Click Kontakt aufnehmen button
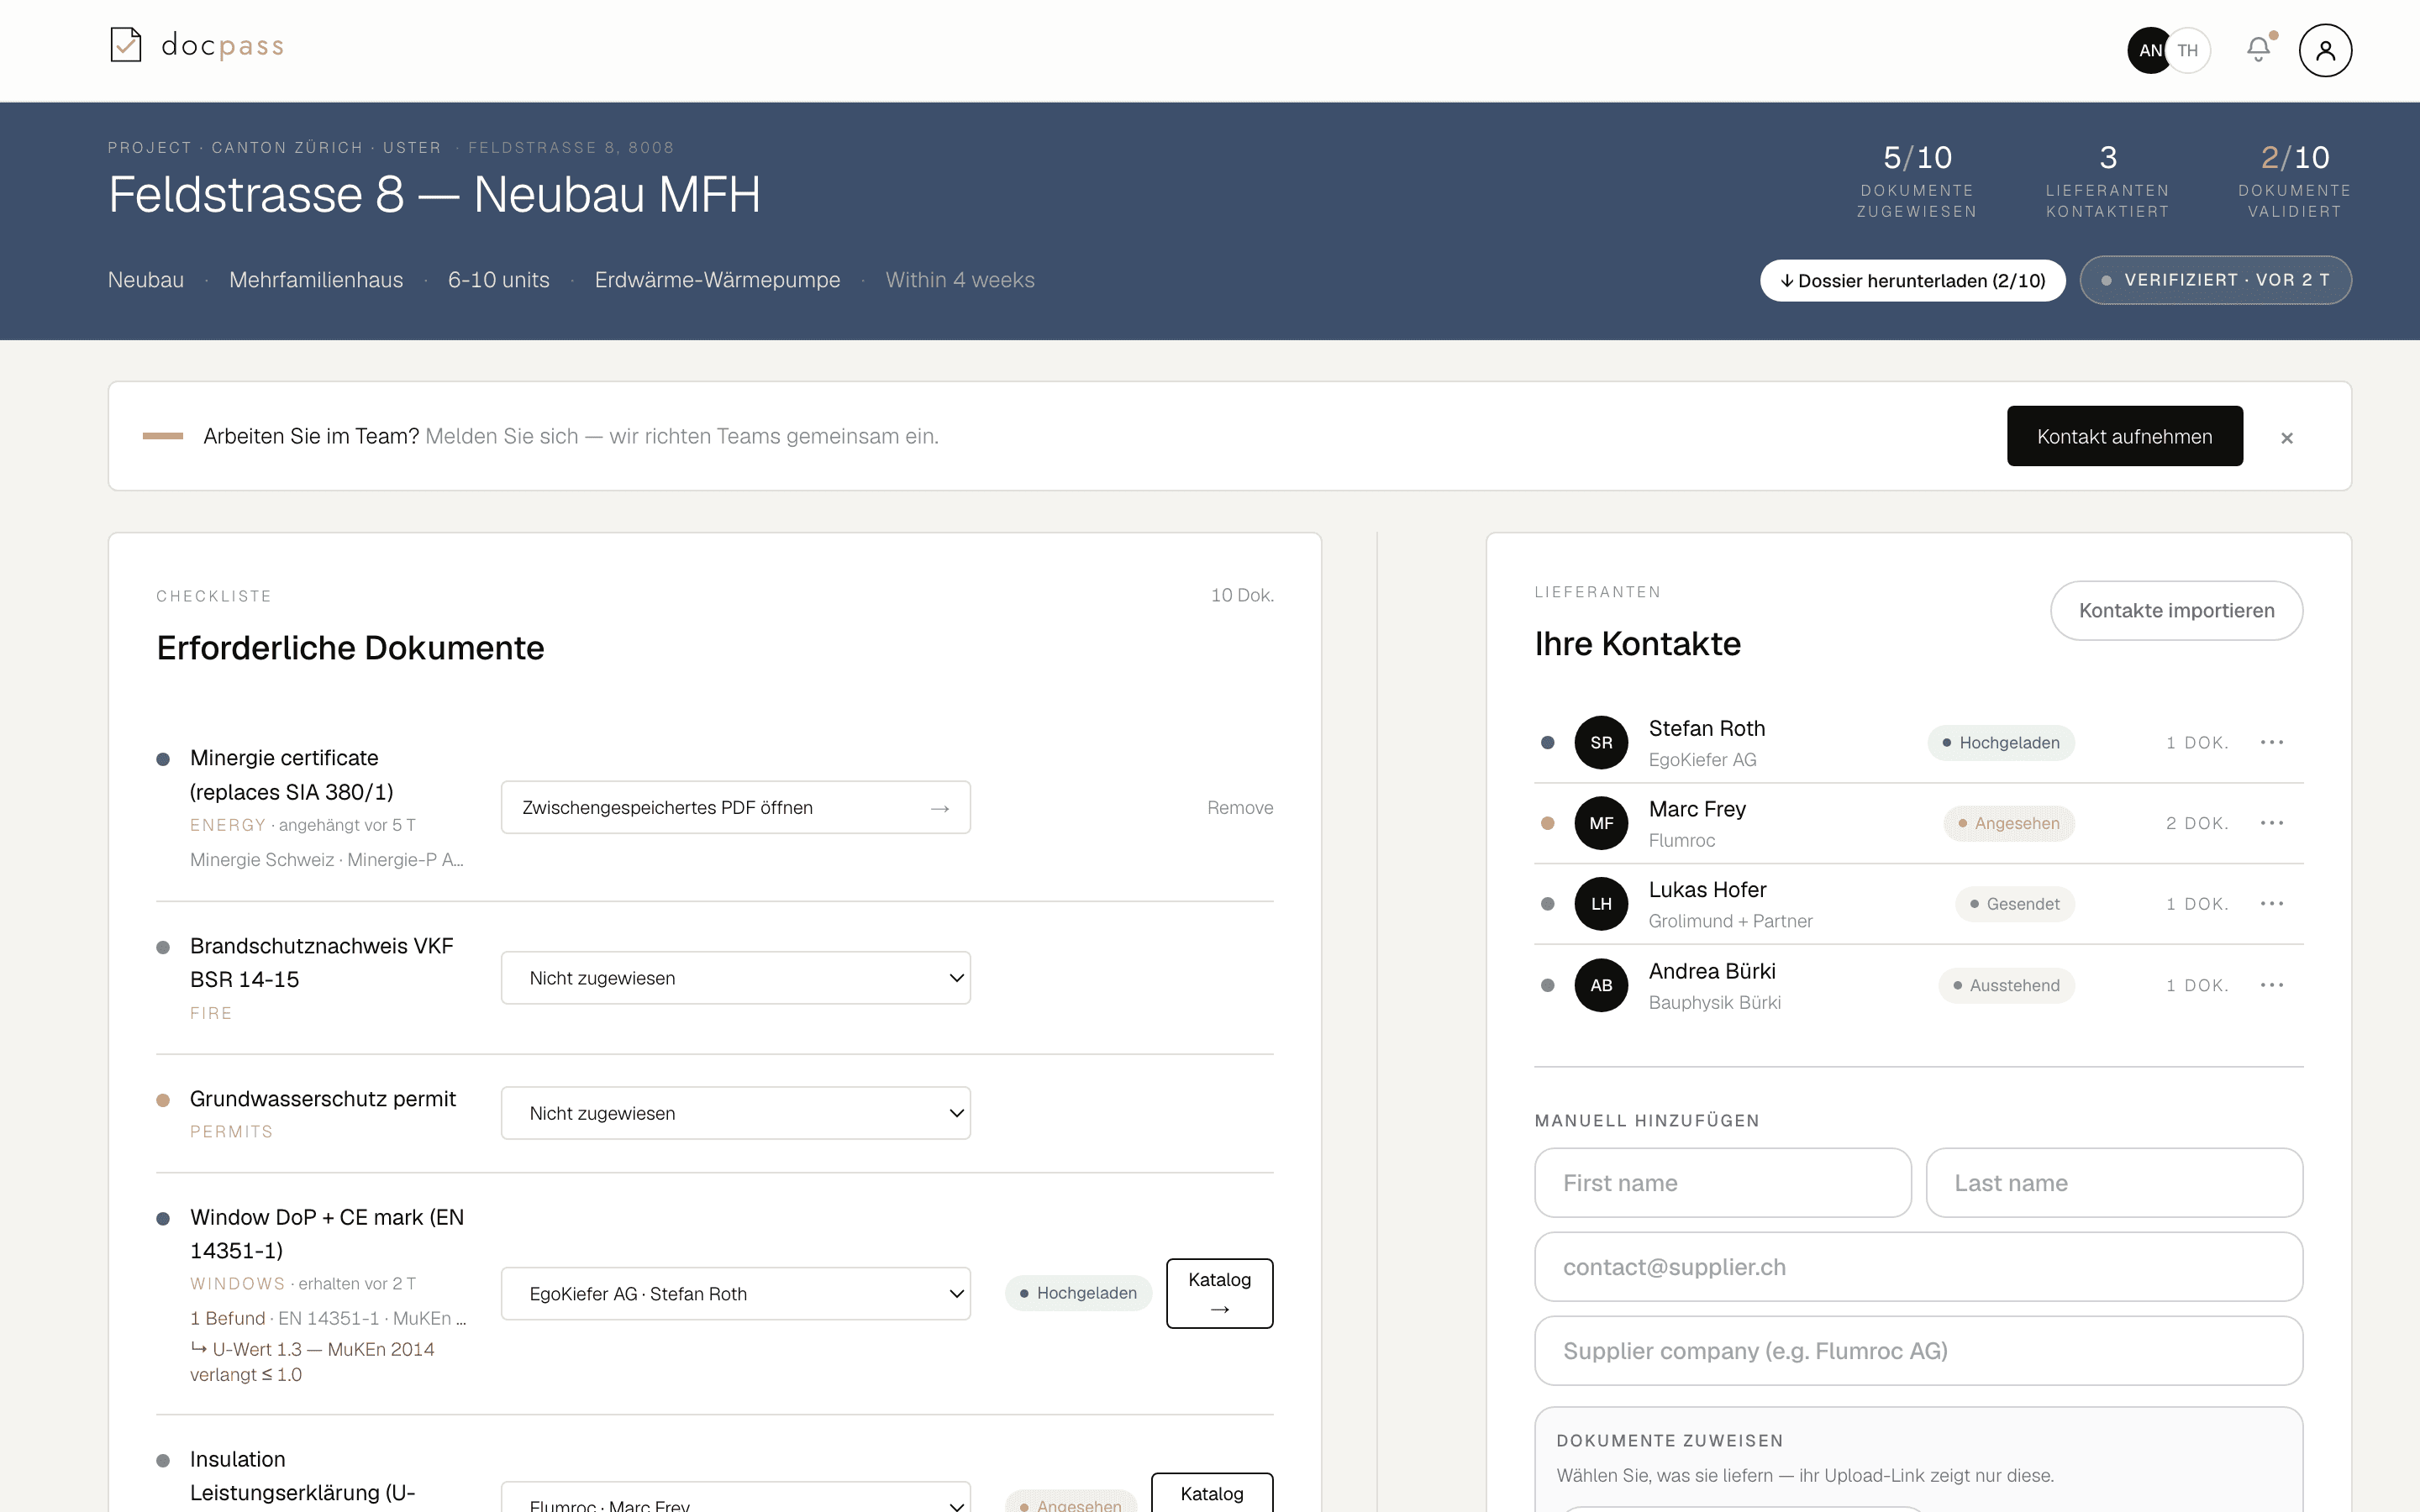 pyautogui.click(x=2124, y=436)
